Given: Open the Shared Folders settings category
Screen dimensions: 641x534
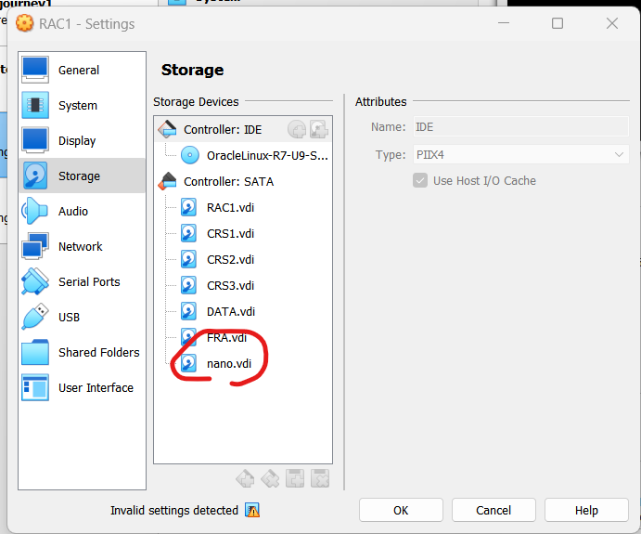Looking at the screenshot, I should (x=82, y=352).
